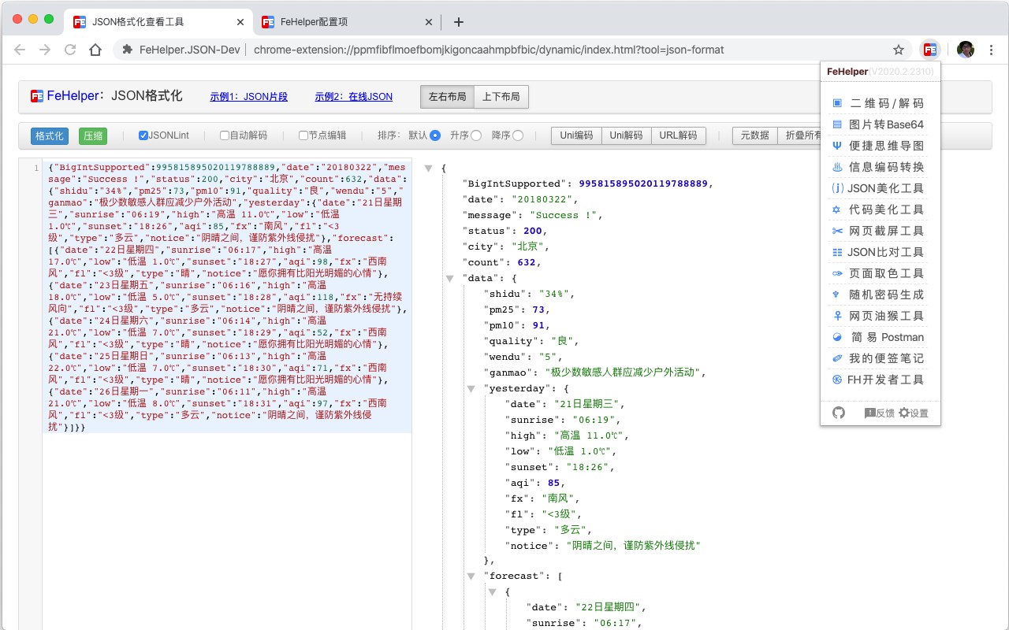Click the FeHelper extension toolbar icon
This screenshot has width=1009, height=630.
click(x=930, y=50)
